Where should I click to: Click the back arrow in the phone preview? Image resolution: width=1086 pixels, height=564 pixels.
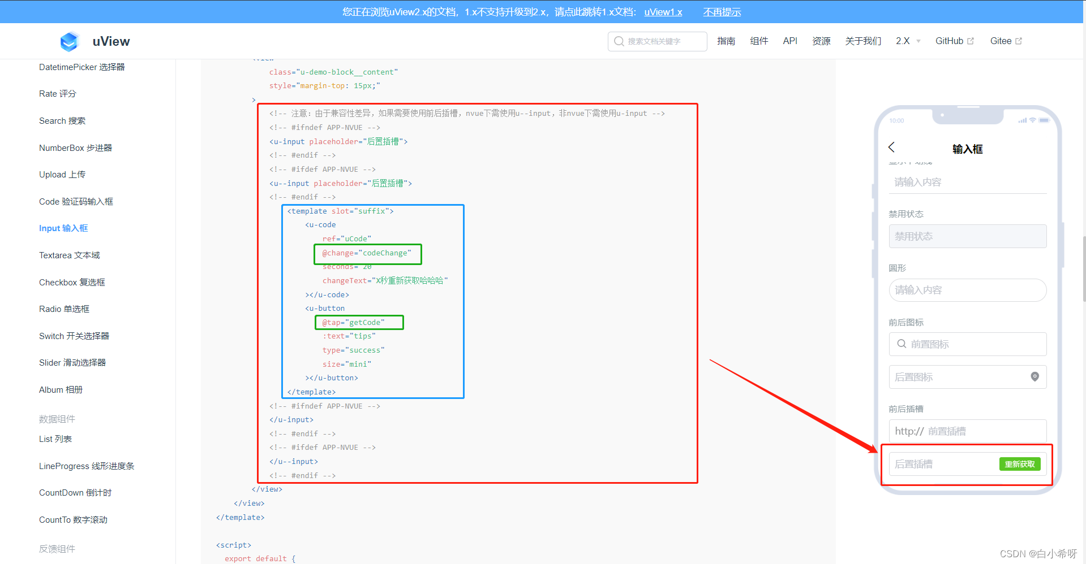click(891, 147)
